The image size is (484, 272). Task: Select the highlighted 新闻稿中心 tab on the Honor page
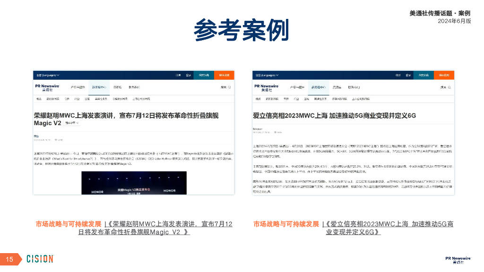click(99, 87)
